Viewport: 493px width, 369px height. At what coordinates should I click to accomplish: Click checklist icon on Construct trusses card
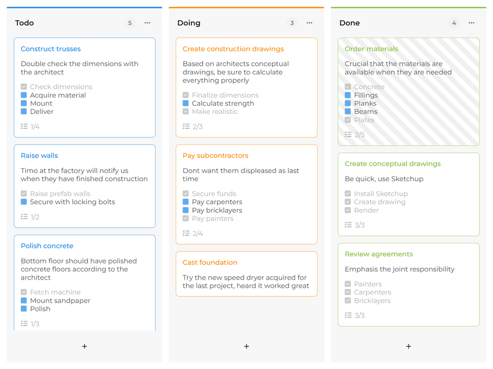[x=24, y=126]
